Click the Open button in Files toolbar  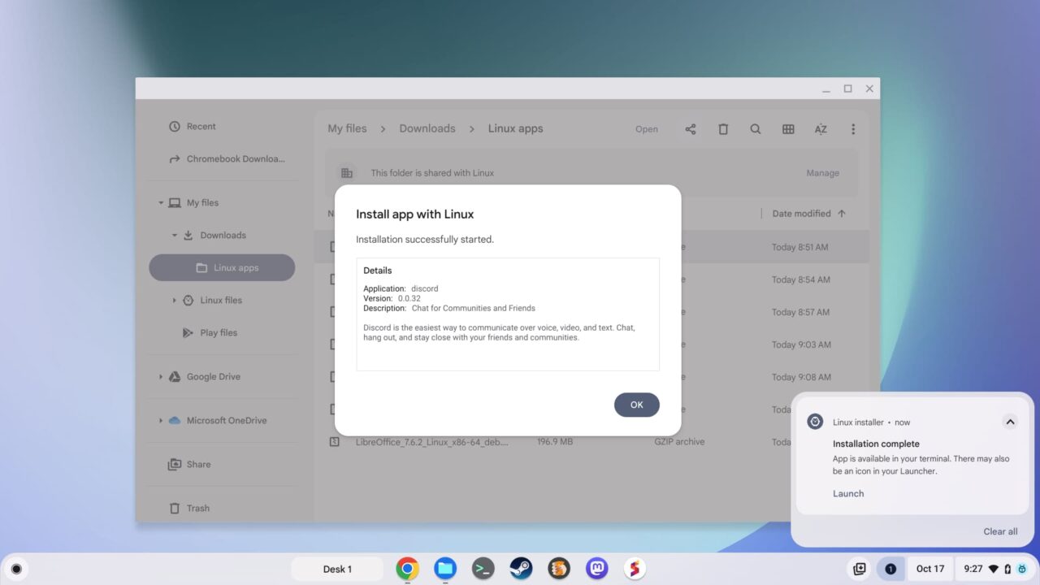pyautogui.click(x=647, y=129)
